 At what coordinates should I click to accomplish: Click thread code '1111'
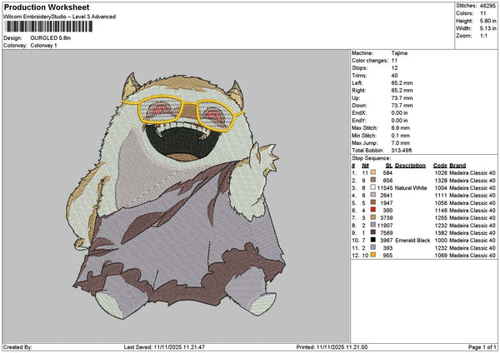click(x=441, y=196)
